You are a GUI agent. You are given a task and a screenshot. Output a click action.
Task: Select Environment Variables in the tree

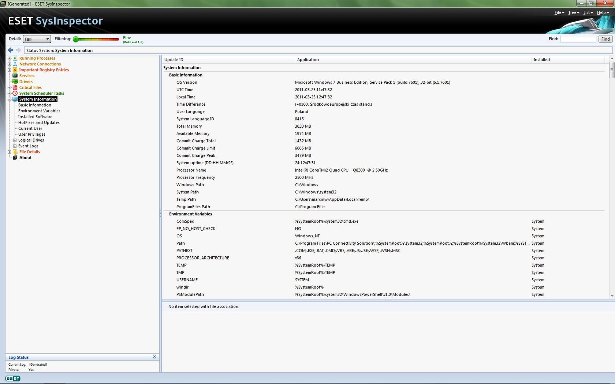[39, 111]
